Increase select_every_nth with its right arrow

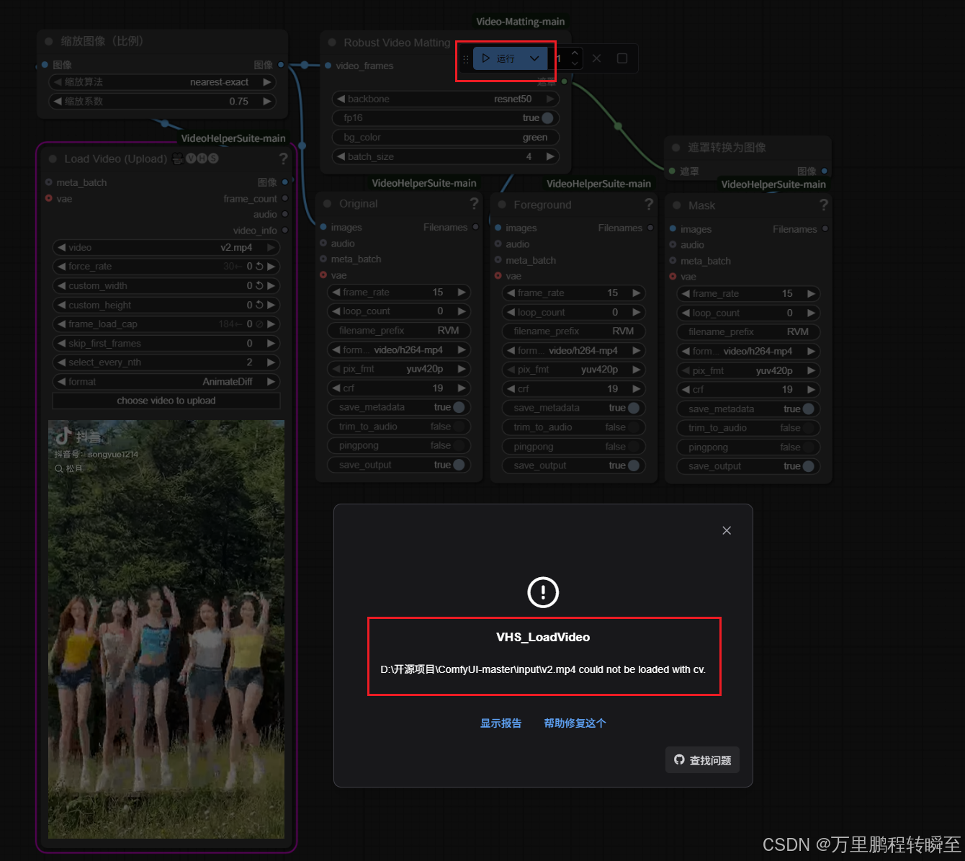tap(271, 362)
